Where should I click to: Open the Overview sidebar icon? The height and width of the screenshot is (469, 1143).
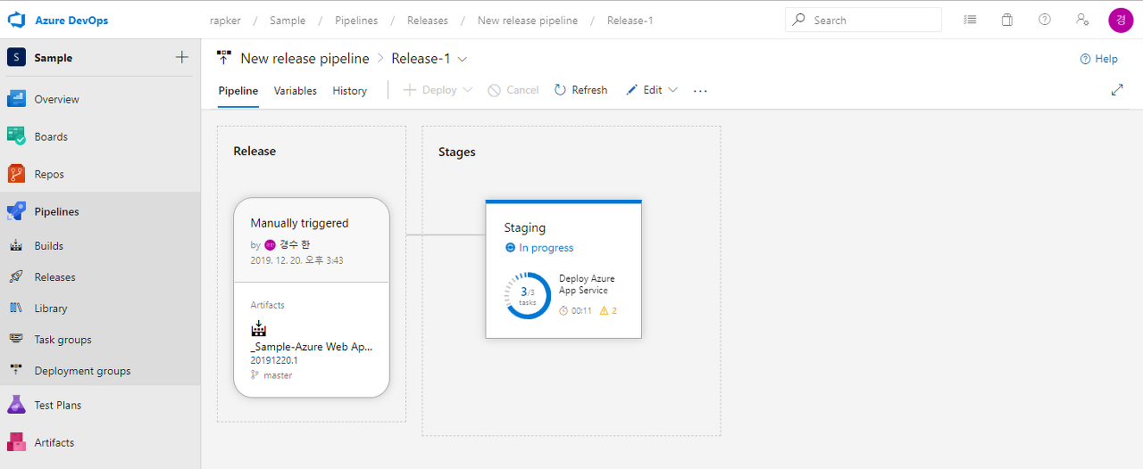point(16,99)
